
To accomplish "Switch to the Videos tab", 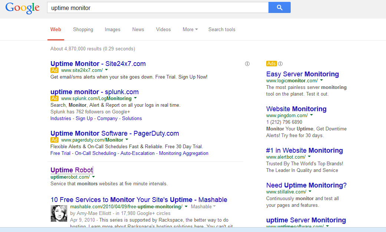I will [163, 30].
